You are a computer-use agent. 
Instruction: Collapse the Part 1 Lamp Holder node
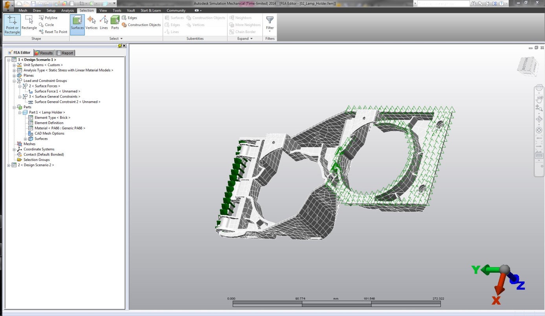(x=20, y=112)
